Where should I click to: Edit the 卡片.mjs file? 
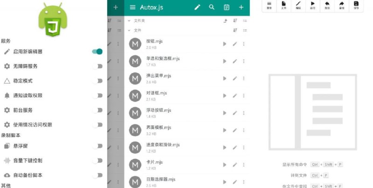235,165
